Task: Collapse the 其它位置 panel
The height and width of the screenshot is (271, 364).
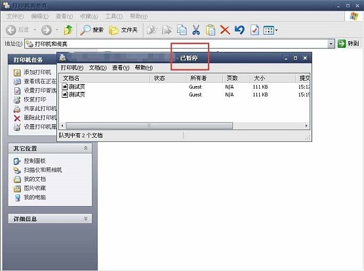Action: coord(86,148)
